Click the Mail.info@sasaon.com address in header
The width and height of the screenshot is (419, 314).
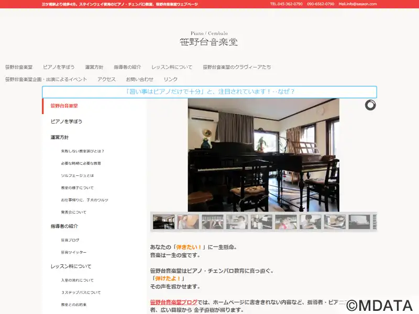pos(358,4)
